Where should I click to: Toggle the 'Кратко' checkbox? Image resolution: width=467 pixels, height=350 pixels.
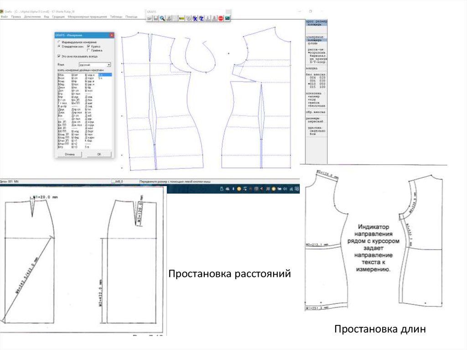(88, 47)
